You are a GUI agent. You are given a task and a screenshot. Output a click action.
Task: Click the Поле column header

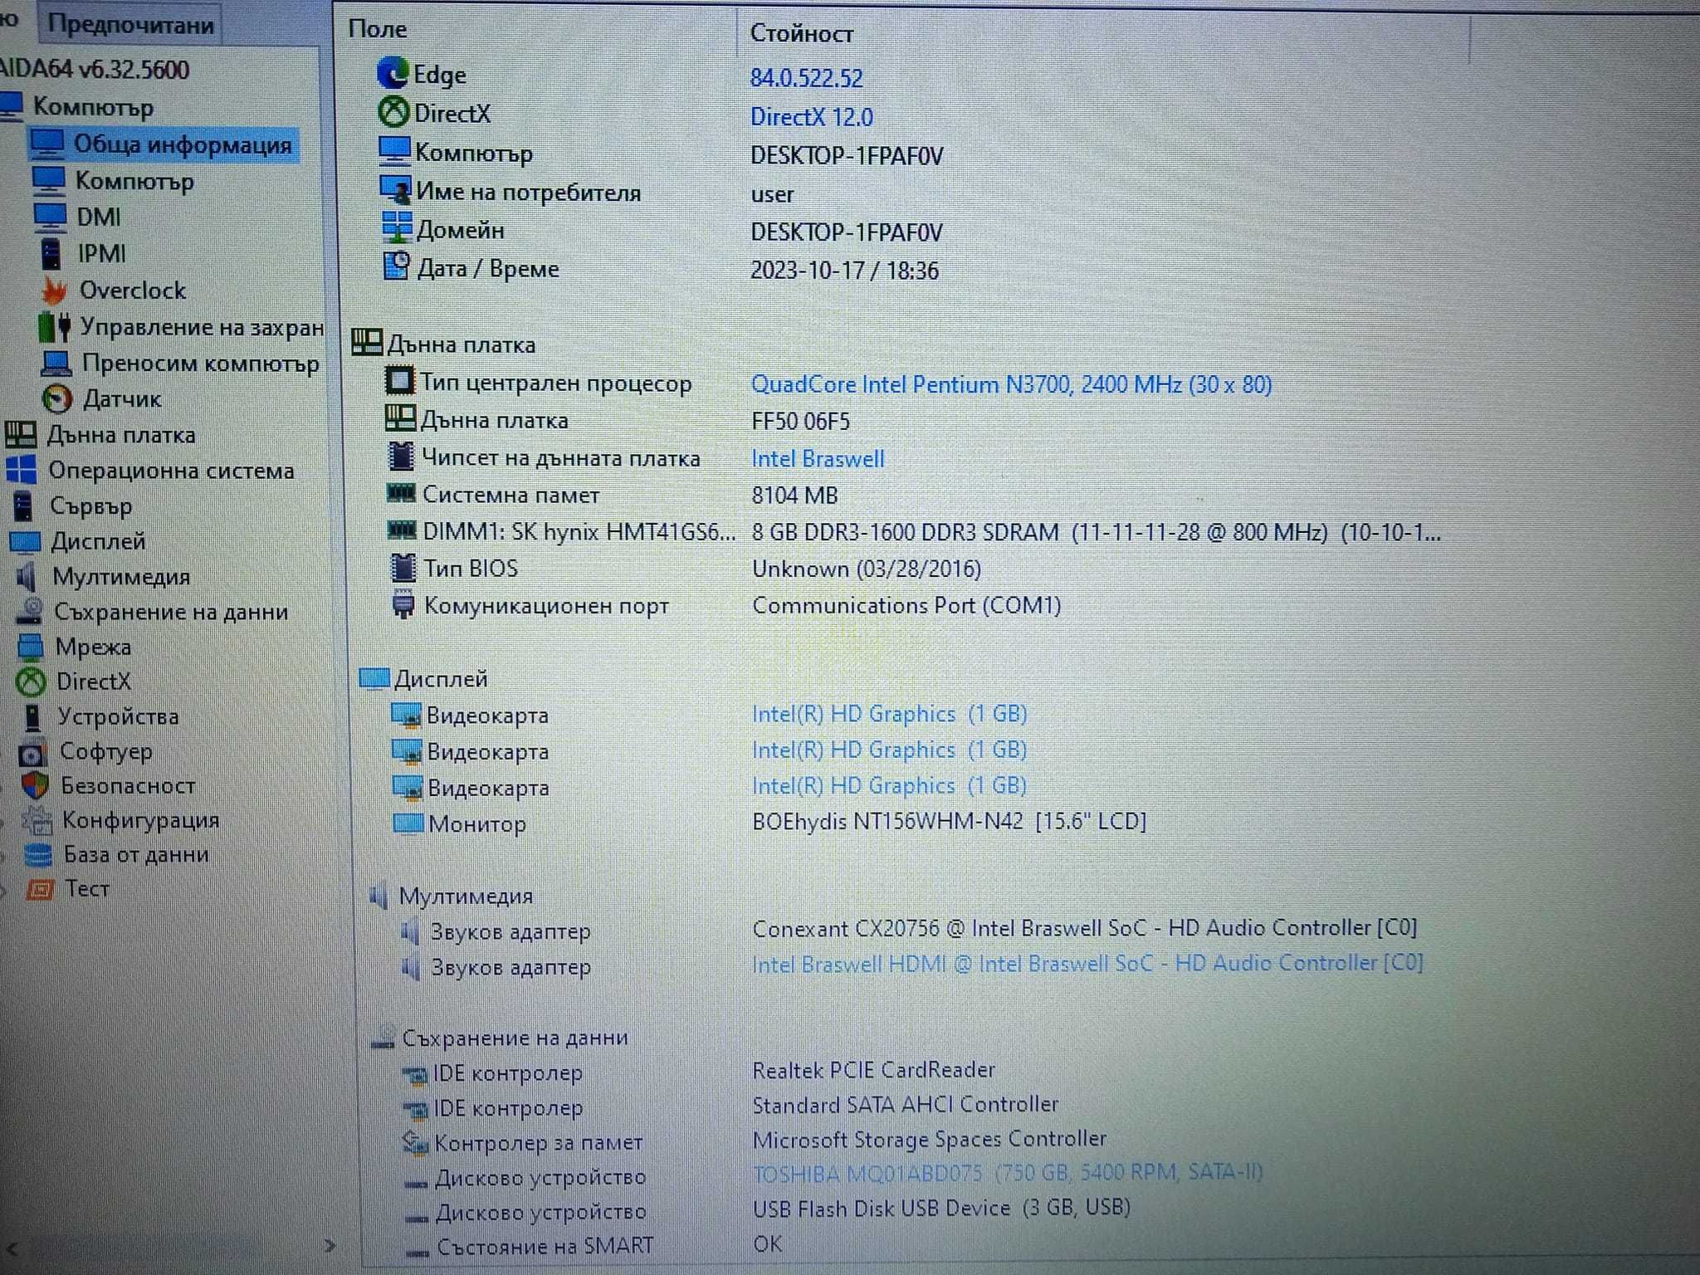coord(378,29)
